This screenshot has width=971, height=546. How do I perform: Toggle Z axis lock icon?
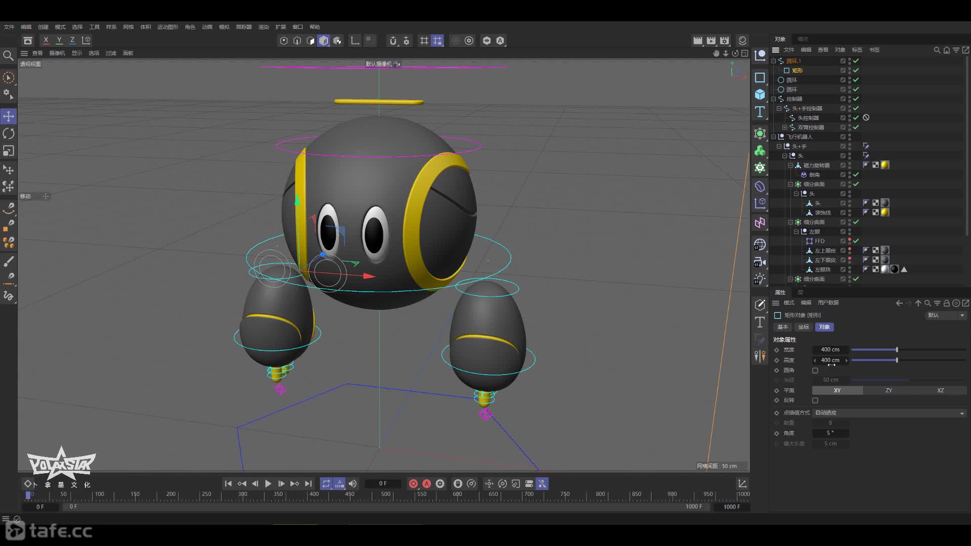point(72,40)
